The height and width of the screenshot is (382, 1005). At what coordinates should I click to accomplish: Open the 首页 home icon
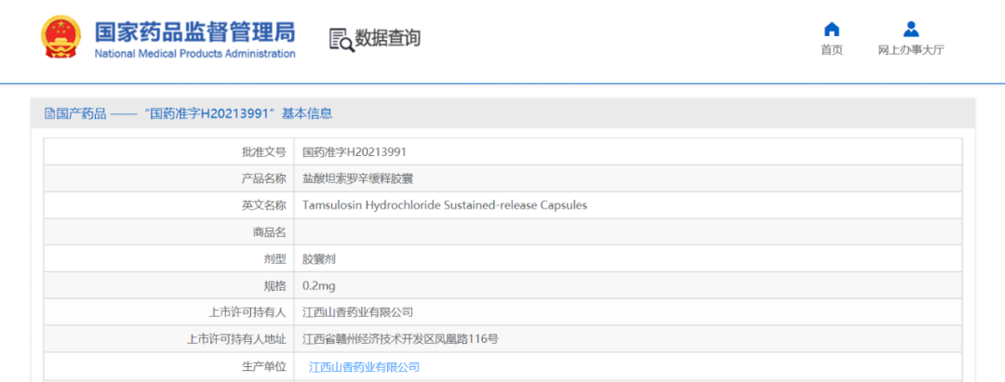pyautogui.click(x=831, y=29)
